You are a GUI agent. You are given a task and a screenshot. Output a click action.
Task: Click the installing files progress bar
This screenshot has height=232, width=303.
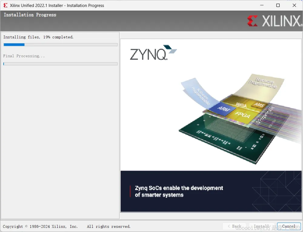(61, 45)
